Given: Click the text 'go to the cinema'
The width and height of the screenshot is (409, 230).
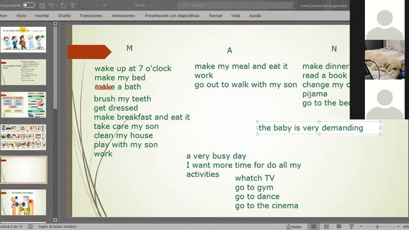Looking at the screenshot, I should 266,206.
